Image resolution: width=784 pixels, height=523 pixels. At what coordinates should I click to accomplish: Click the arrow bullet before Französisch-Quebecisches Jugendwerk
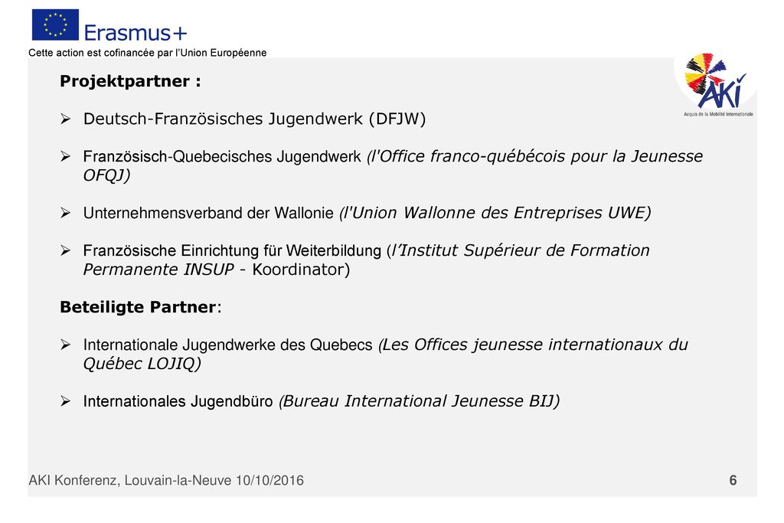pyautogui.click(x=66, y=156)
